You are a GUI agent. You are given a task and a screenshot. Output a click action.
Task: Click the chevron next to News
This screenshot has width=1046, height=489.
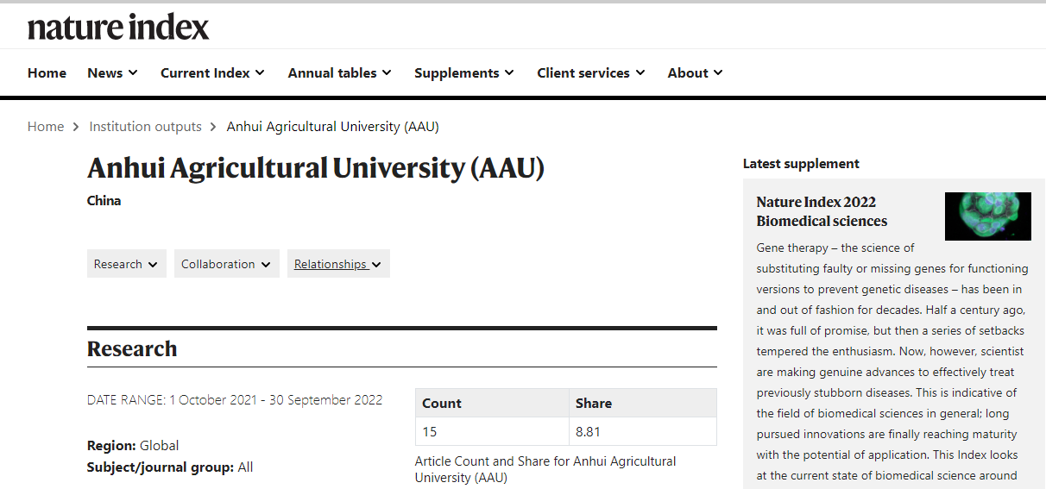point(133,73)
